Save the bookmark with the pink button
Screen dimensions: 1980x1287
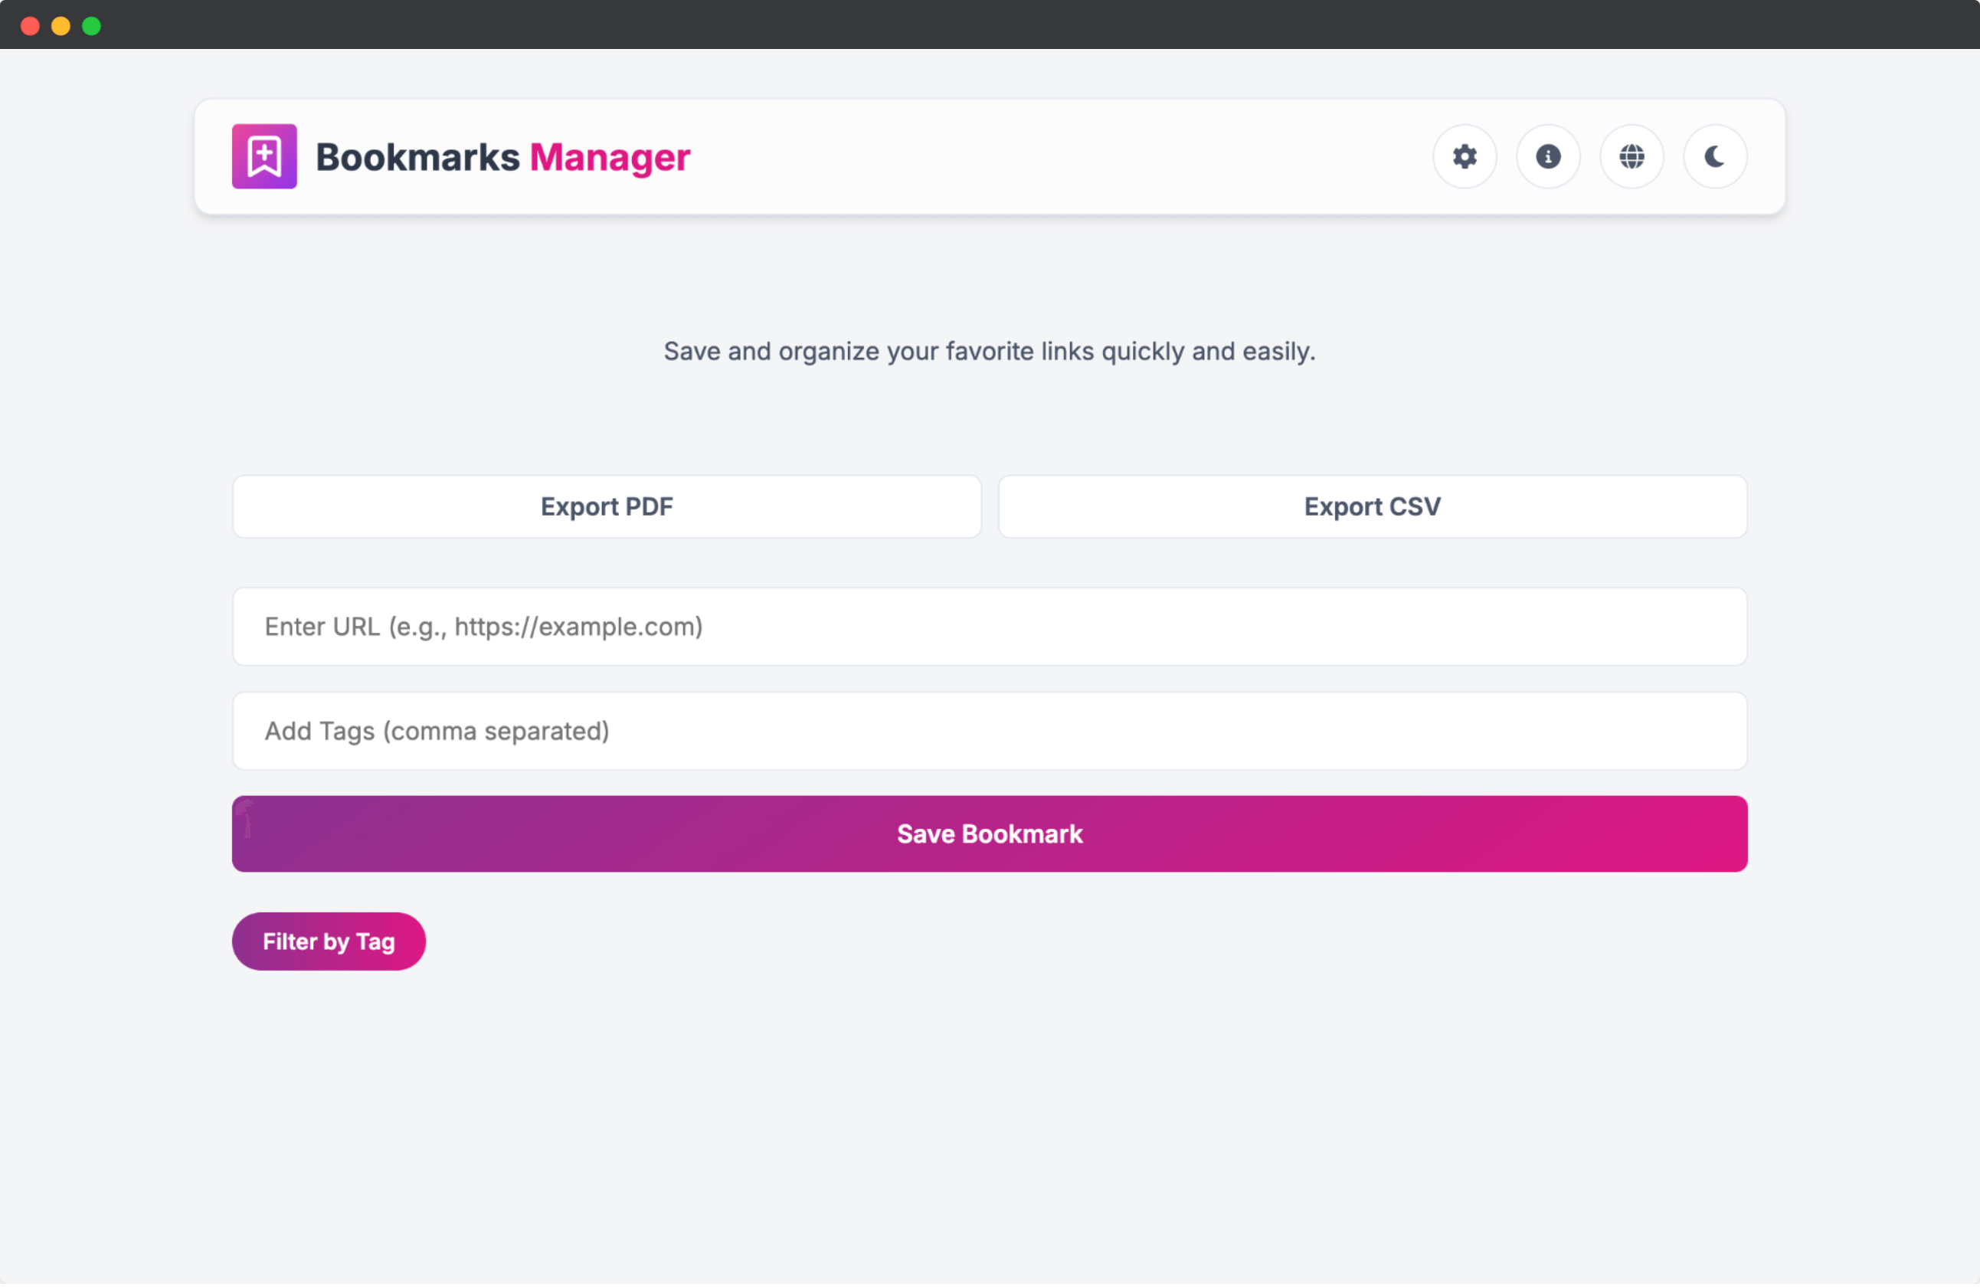(990, 833)
